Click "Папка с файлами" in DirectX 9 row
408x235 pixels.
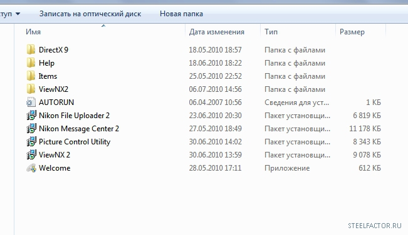295,50
